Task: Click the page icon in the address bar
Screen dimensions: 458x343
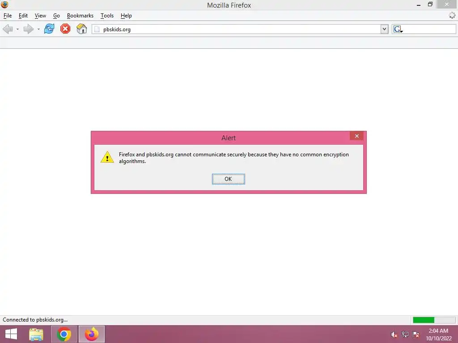Action: [x=97, y=29]
